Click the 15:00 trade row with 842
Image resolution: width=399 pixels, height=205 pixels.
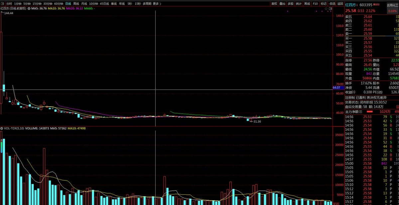(x=372, y=163)
